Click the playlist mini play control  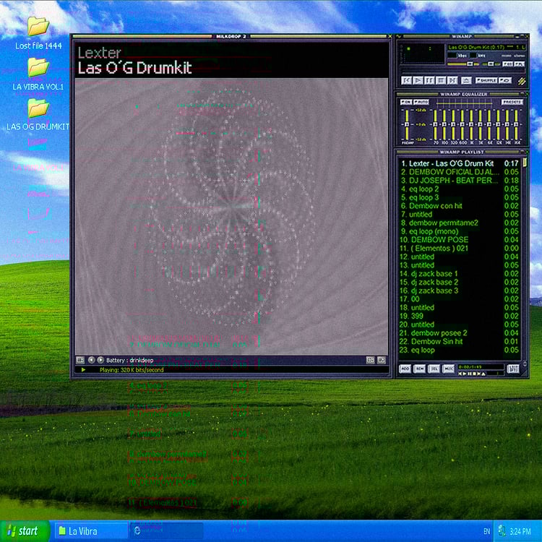pos(465,374)
